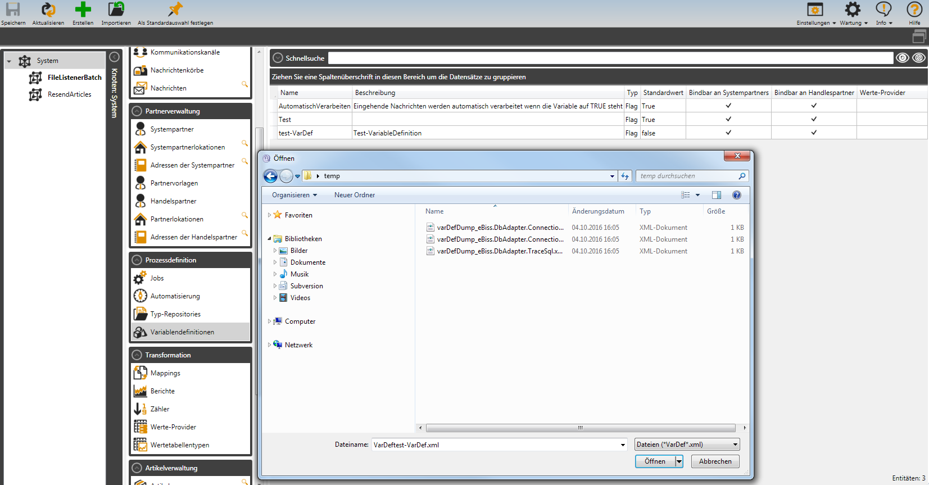Click the horizontal scrollbar in file list

[x=580, y=428]
